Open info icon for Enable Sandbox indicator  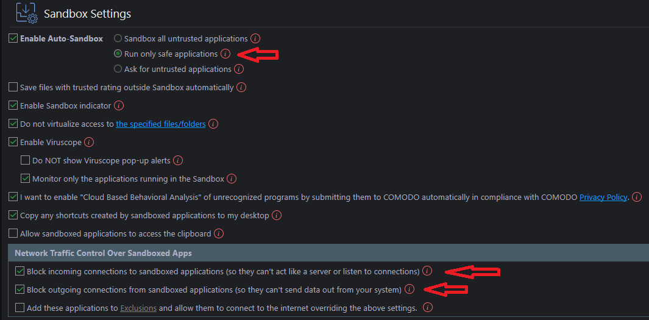pyautogui.click(x=119, y=105)
